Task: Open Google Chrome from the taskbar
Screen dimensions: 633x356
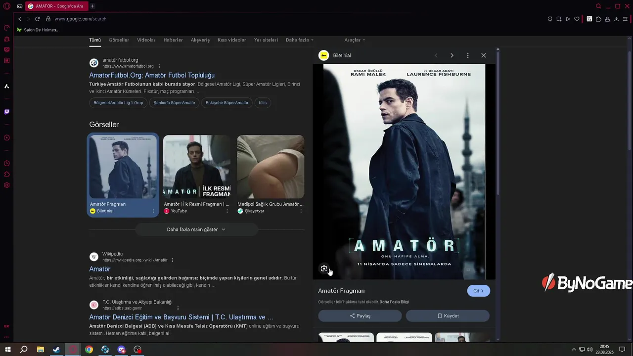Action: tap(89, 350)
